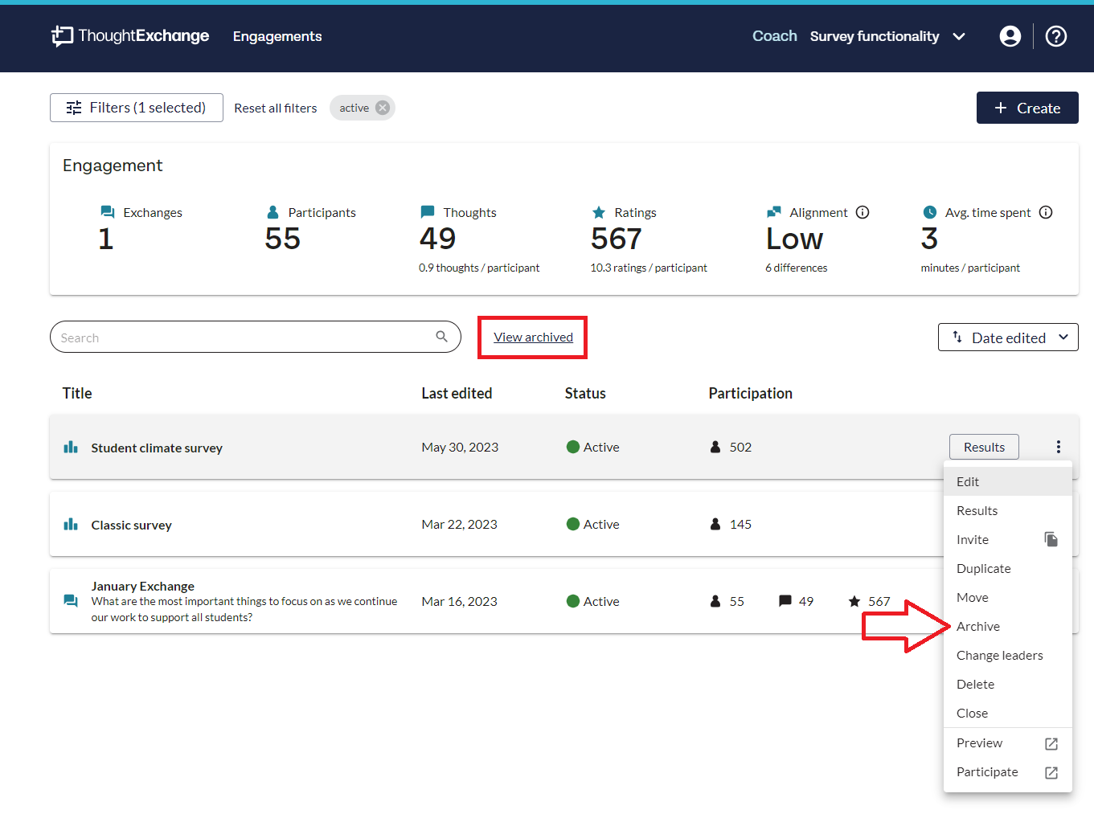Click the Participate external link icon

tap(1051, 772)
